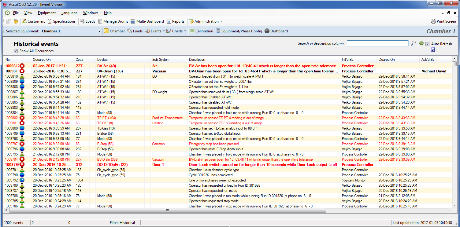Expand the Administration dropdown arrow
Image resolution: width=460 pixels, height=227 pixels.
pyautogui.click(x=221, y=21)
